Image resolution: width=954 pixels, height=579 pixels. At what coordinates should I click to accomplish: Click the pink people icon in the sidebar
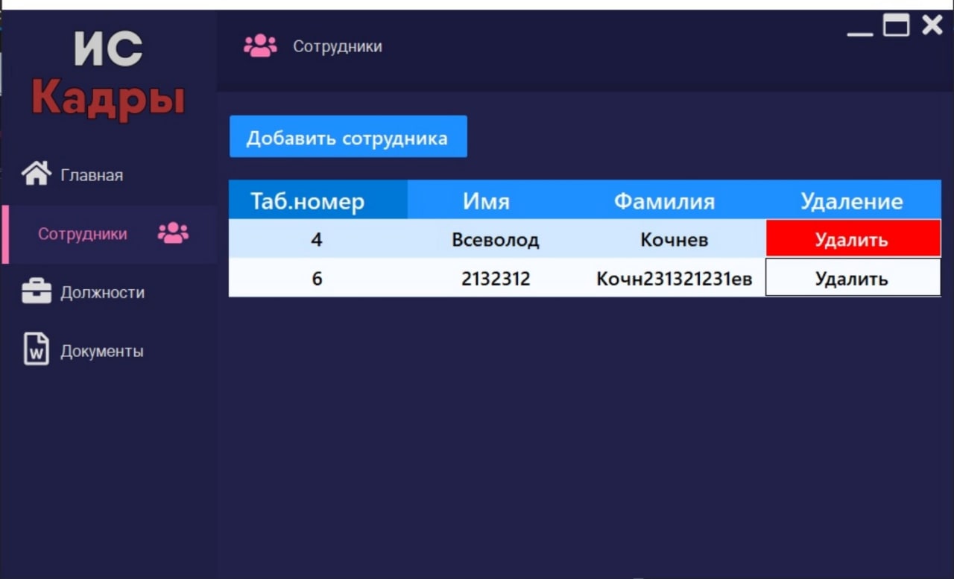173,233
